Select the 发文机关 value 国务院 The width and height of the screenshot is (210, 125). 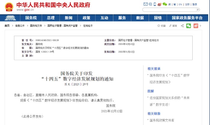click(x=39, y=44)
